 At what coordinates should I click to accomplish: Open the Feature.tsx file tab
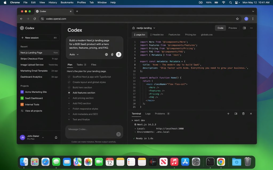pyautogui.click(x=174, y=35)
